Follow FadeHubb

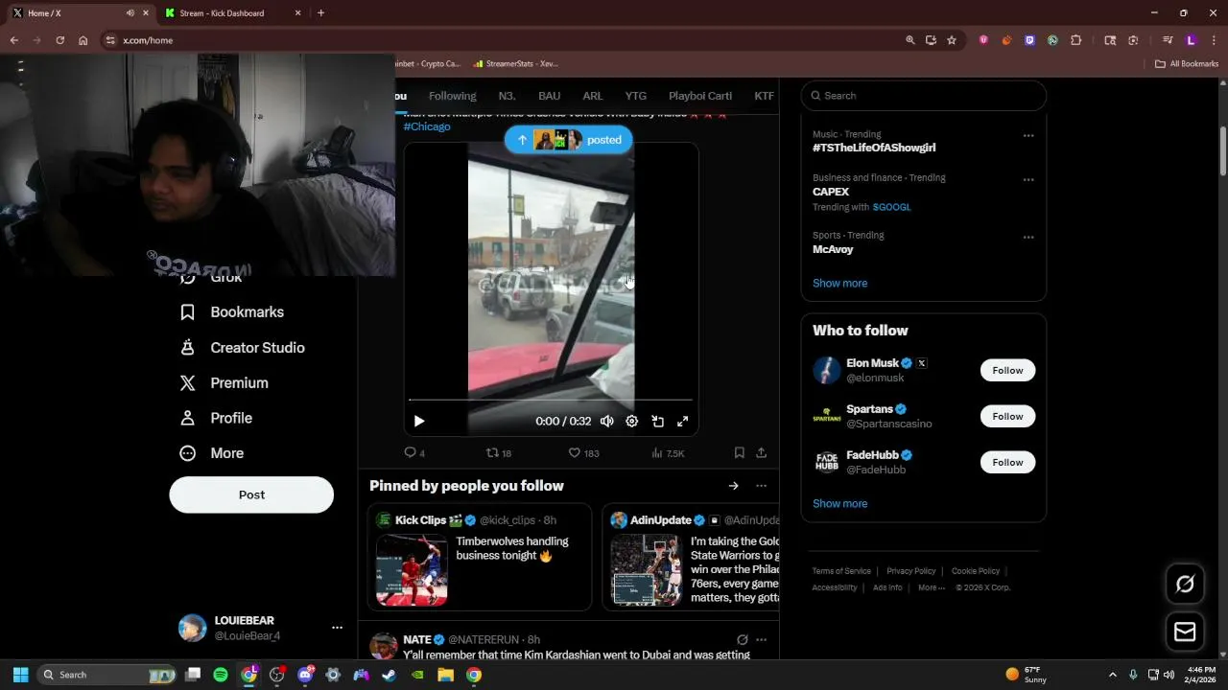click(1007, 462)
